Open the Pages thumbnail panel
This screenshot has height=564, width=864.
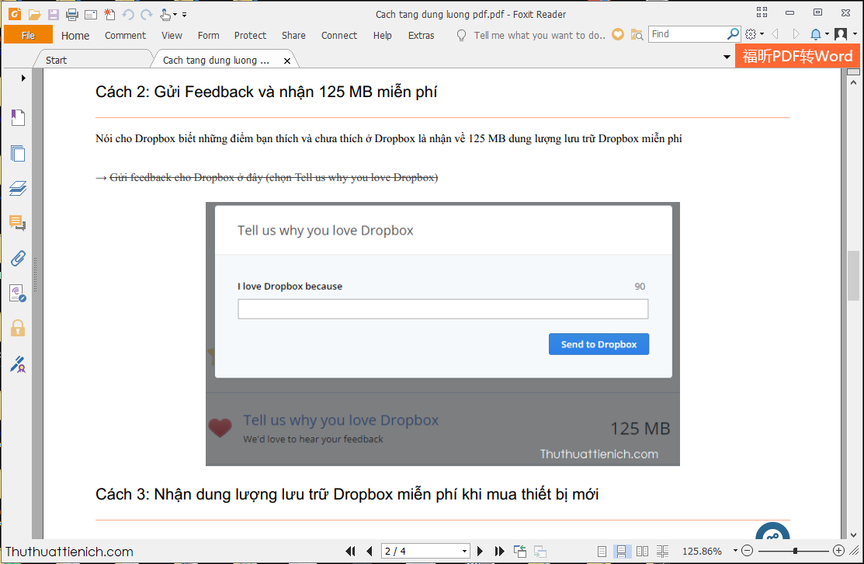click(x=17, y=153)
